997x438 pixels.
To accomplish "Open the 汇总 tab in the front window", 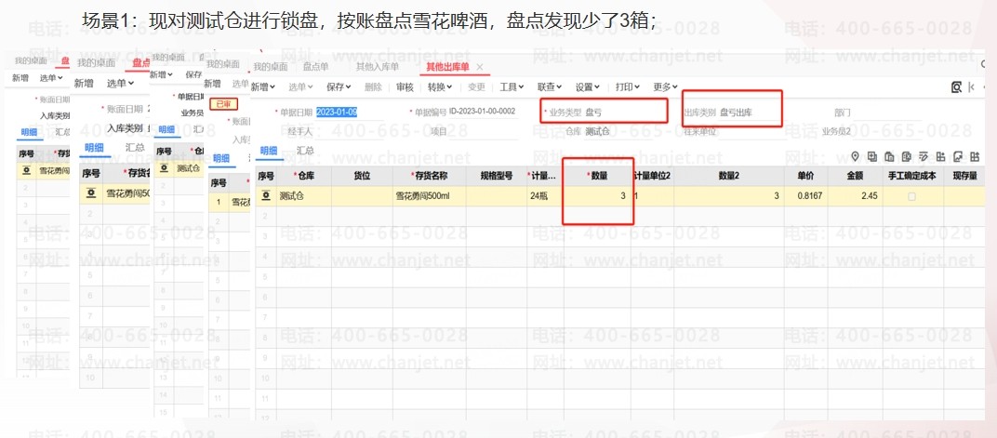I will (x=305, y=151).
